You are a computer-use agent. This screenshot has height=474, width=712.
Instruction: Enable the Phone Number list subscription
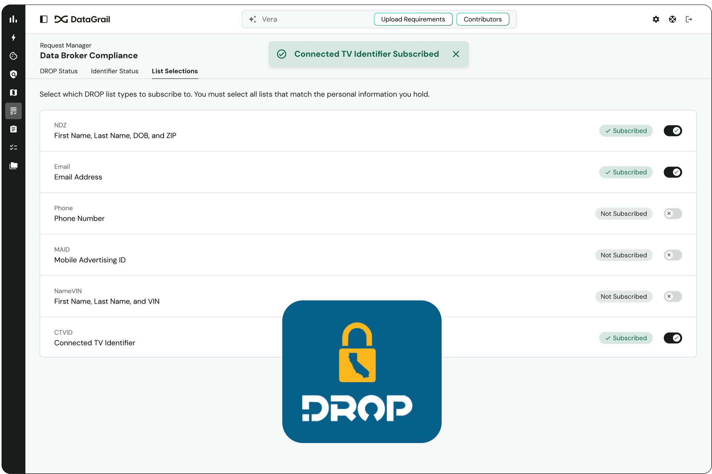[x=673, y=214]
